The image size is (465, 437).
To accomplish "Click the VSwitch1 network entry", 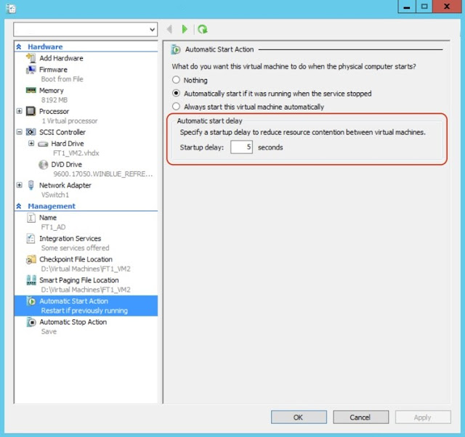I will coord(55,195).
